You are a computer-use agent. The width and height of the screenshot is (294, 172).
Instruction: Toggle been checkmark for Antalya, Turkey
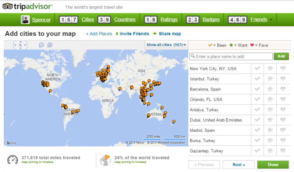click(x=258, y=110)
